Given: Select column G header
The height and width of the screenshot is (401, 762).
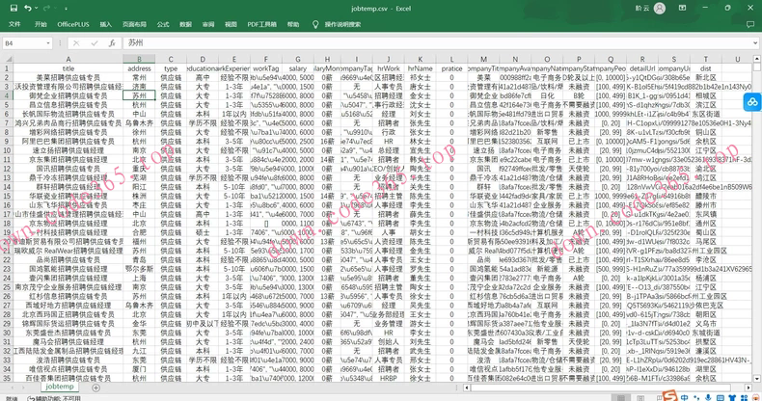Looking at the screenshot, I should tap(298, 59).
